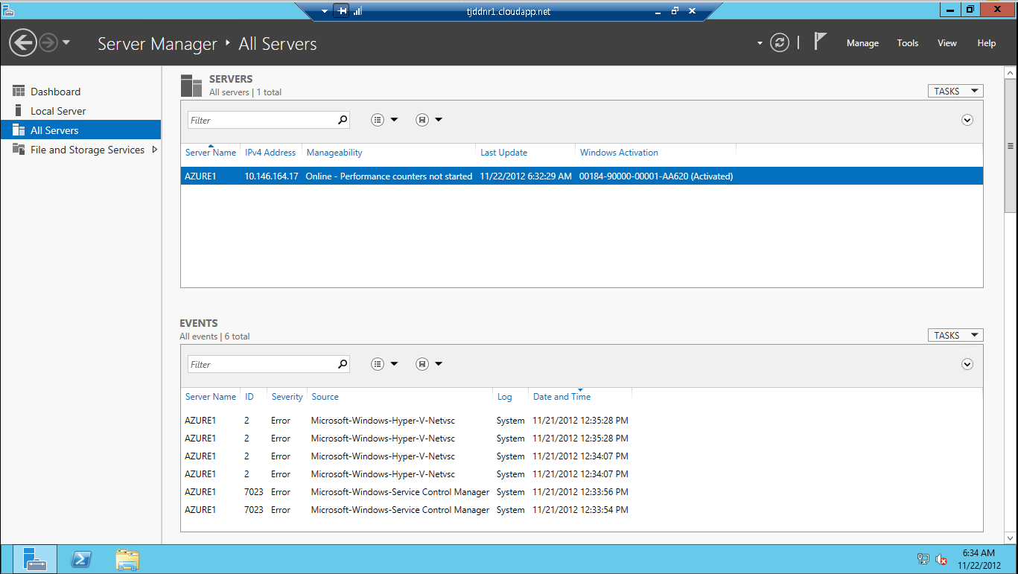
Task: Open Server Manager from taskbar
Action: tap(34, 559)
